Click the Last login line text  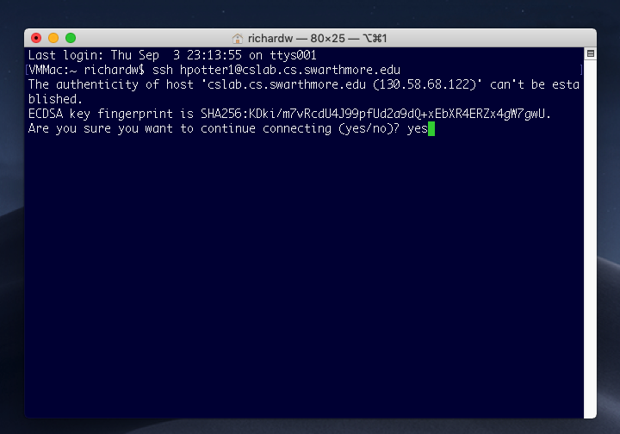(172, 55)
